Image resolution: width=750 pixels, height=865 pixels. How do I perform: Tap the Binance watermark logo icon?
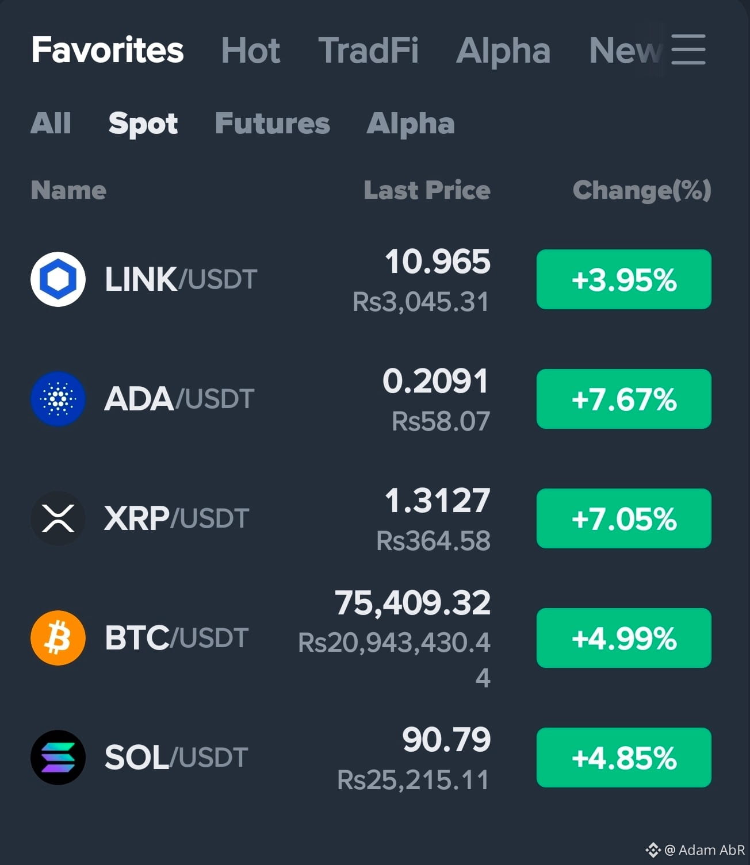point(652,850)
